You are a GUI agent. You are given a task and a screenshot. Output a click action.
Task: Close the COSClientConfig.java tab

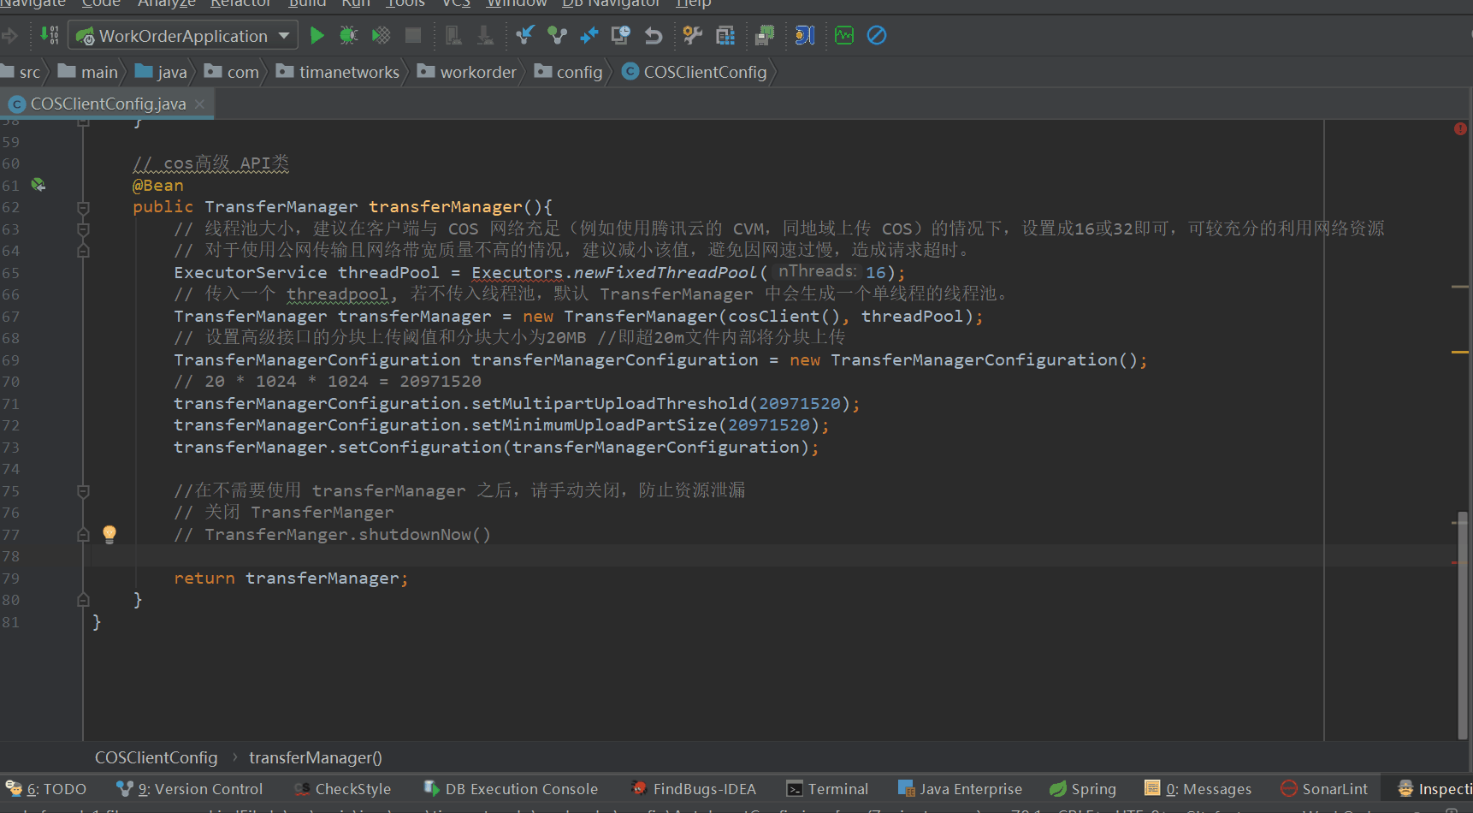(x=199, y=104)
